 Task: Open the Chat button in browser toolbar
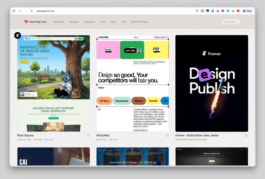click(x=247, y=11)
